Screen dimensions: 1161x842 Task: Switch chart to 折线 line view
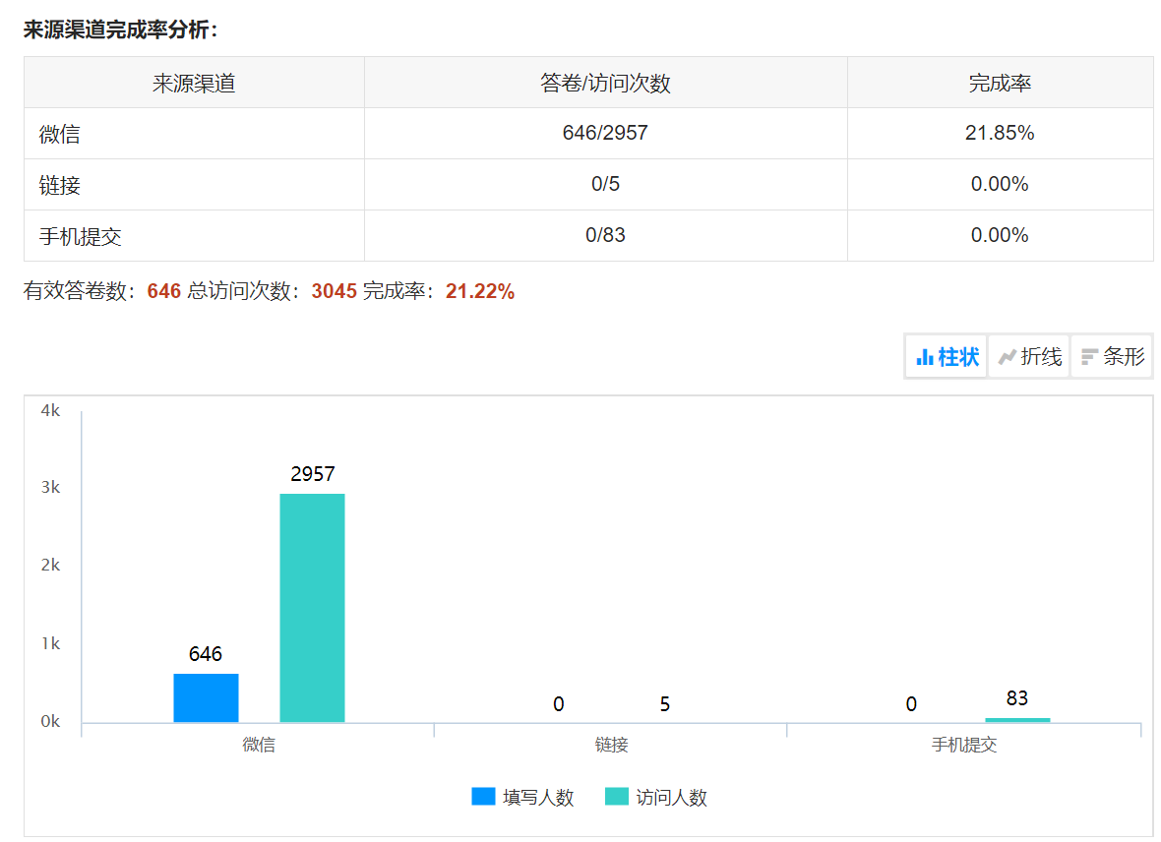click(x=1029, y=357)
